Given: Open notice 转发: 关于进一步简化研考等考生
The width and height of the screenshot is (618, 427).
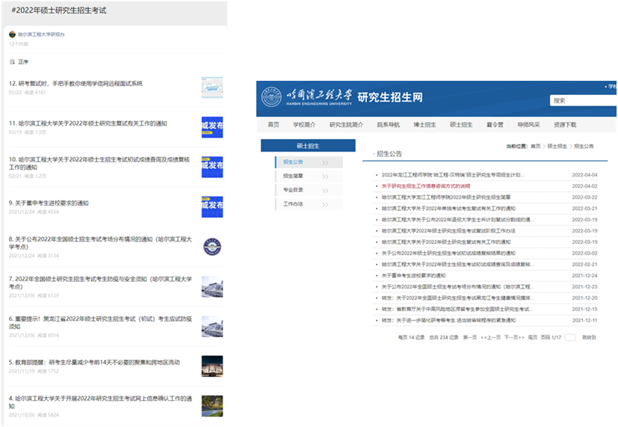Looking at the screenshot, I should (x=448, y=321).
